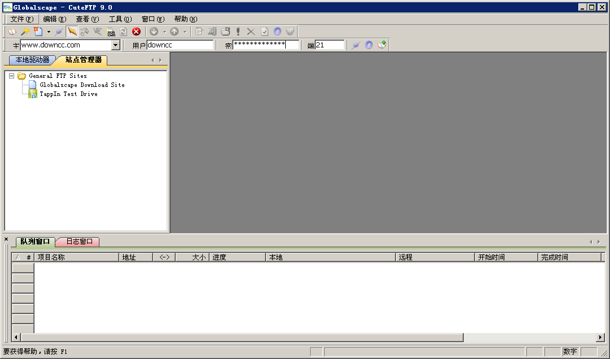Collapse the General FTP Sites folder
The height and width of the screenshot is (359, 610).
11,76
